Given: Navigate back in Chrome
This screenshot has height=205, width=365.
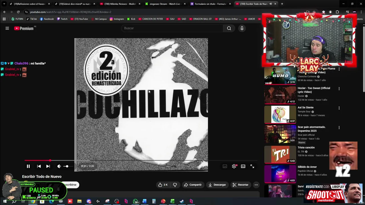Looking at the screenshot, I should point(5,12).
